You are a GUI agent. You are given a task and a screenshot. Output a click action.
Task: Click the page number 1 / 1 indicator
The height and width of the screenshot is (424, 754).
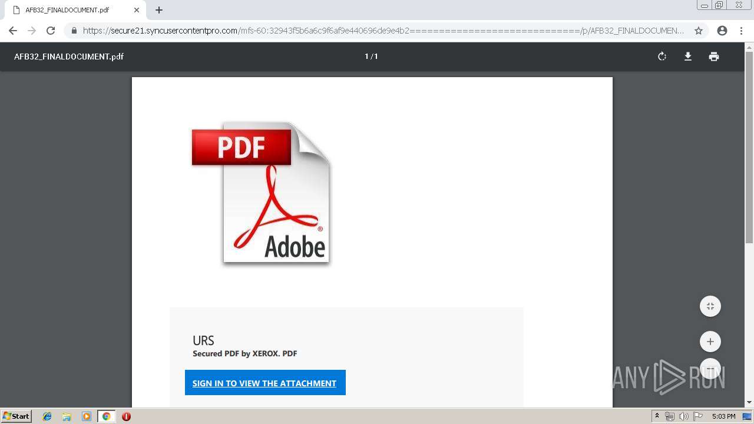point(371,57)
